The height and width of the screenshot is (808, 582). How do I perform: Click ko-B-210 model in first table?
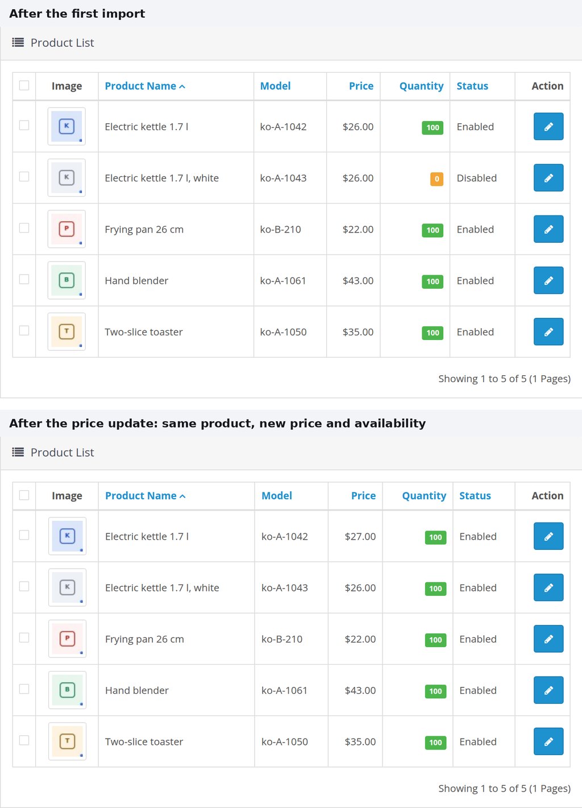point(280,229)
